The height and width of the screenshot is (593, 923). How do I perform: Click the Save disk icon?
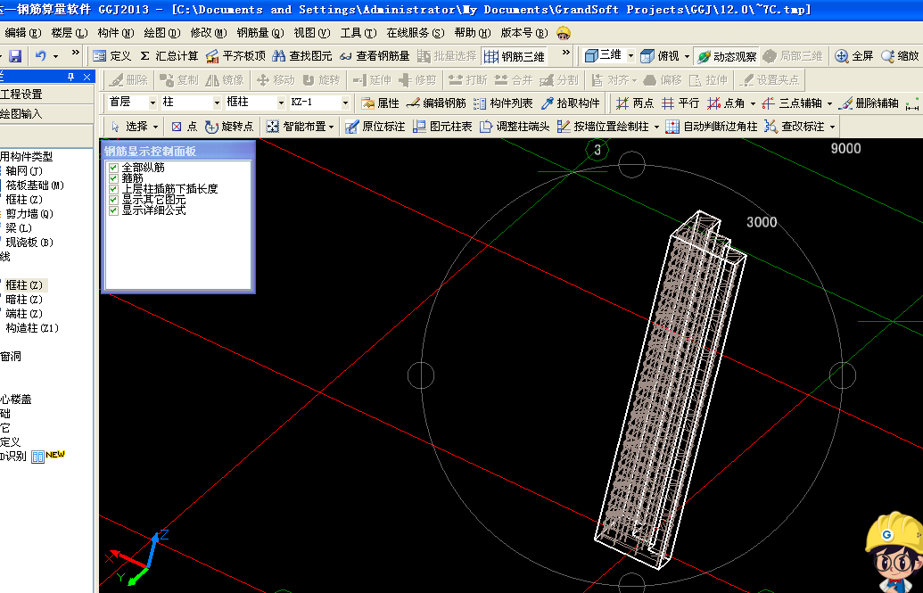click(15, 56)
